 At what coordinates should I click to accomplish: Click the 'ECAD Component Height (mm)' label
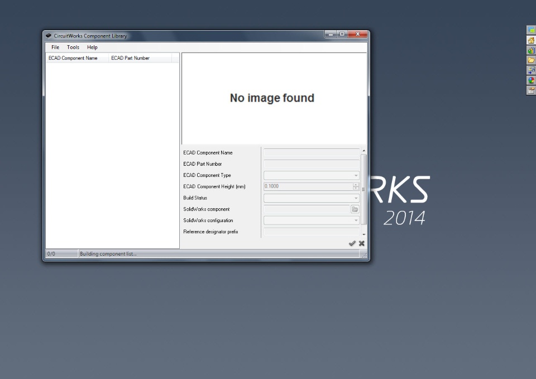pos(214,186)
